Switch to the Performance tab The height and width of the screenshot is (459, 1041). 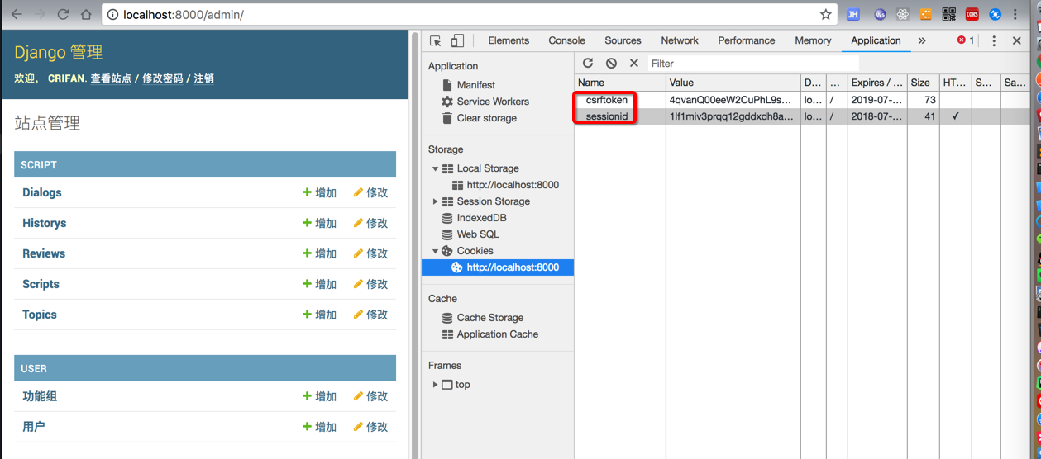point(747,40)
